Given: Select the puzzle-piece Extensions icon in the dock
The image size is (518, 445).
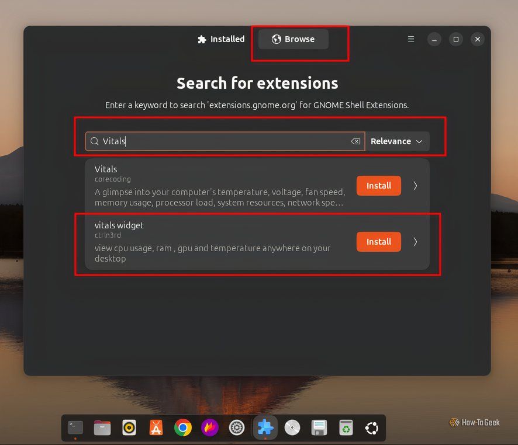Looking at the screenshot, I should 265,427.
